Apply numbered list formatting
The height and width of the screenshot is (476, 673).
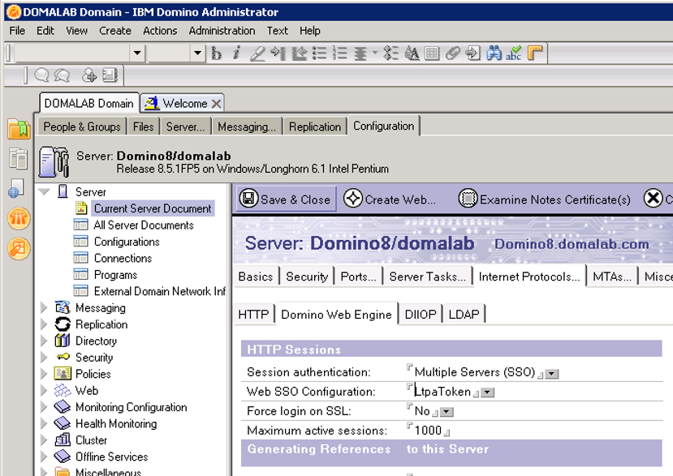340,54
